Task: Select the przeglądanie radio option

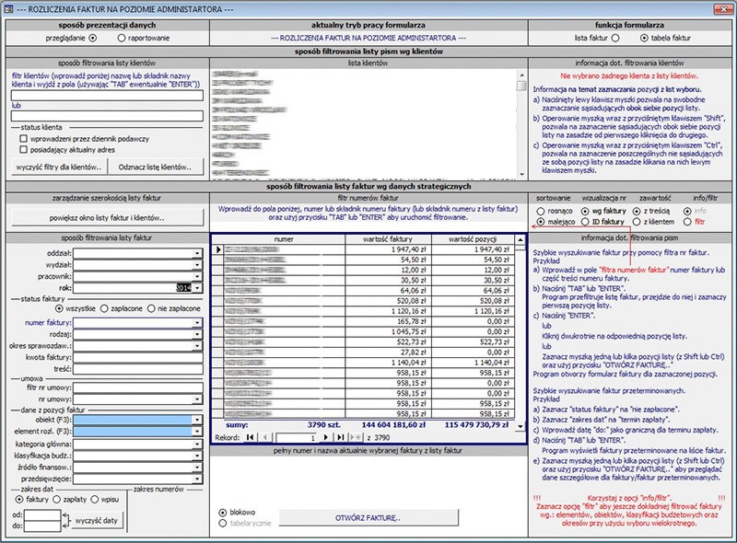Action: (x=93, y=38)
